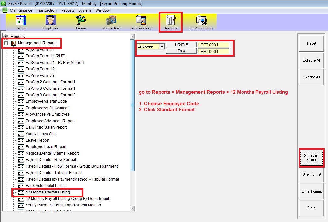Image resolution: width=328 pixels, height=222 pixels.
Task: Open the Maintenance menu
Action: click(21, 10)
